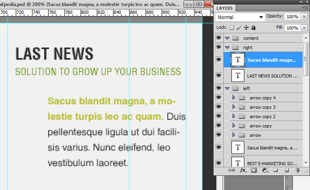
Task: Expand the arrow copy 4 group
Action: (x=233, y=97)
